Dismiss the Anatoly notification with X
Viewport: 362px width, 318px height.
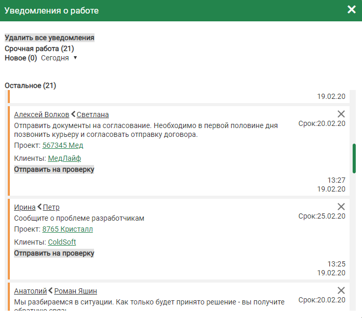pos(341,290)
